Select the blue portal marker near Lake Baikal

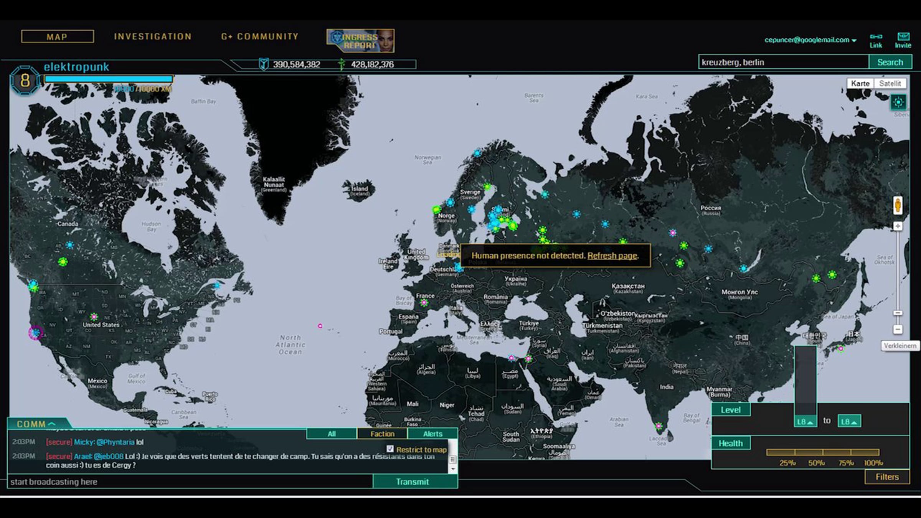744,268
